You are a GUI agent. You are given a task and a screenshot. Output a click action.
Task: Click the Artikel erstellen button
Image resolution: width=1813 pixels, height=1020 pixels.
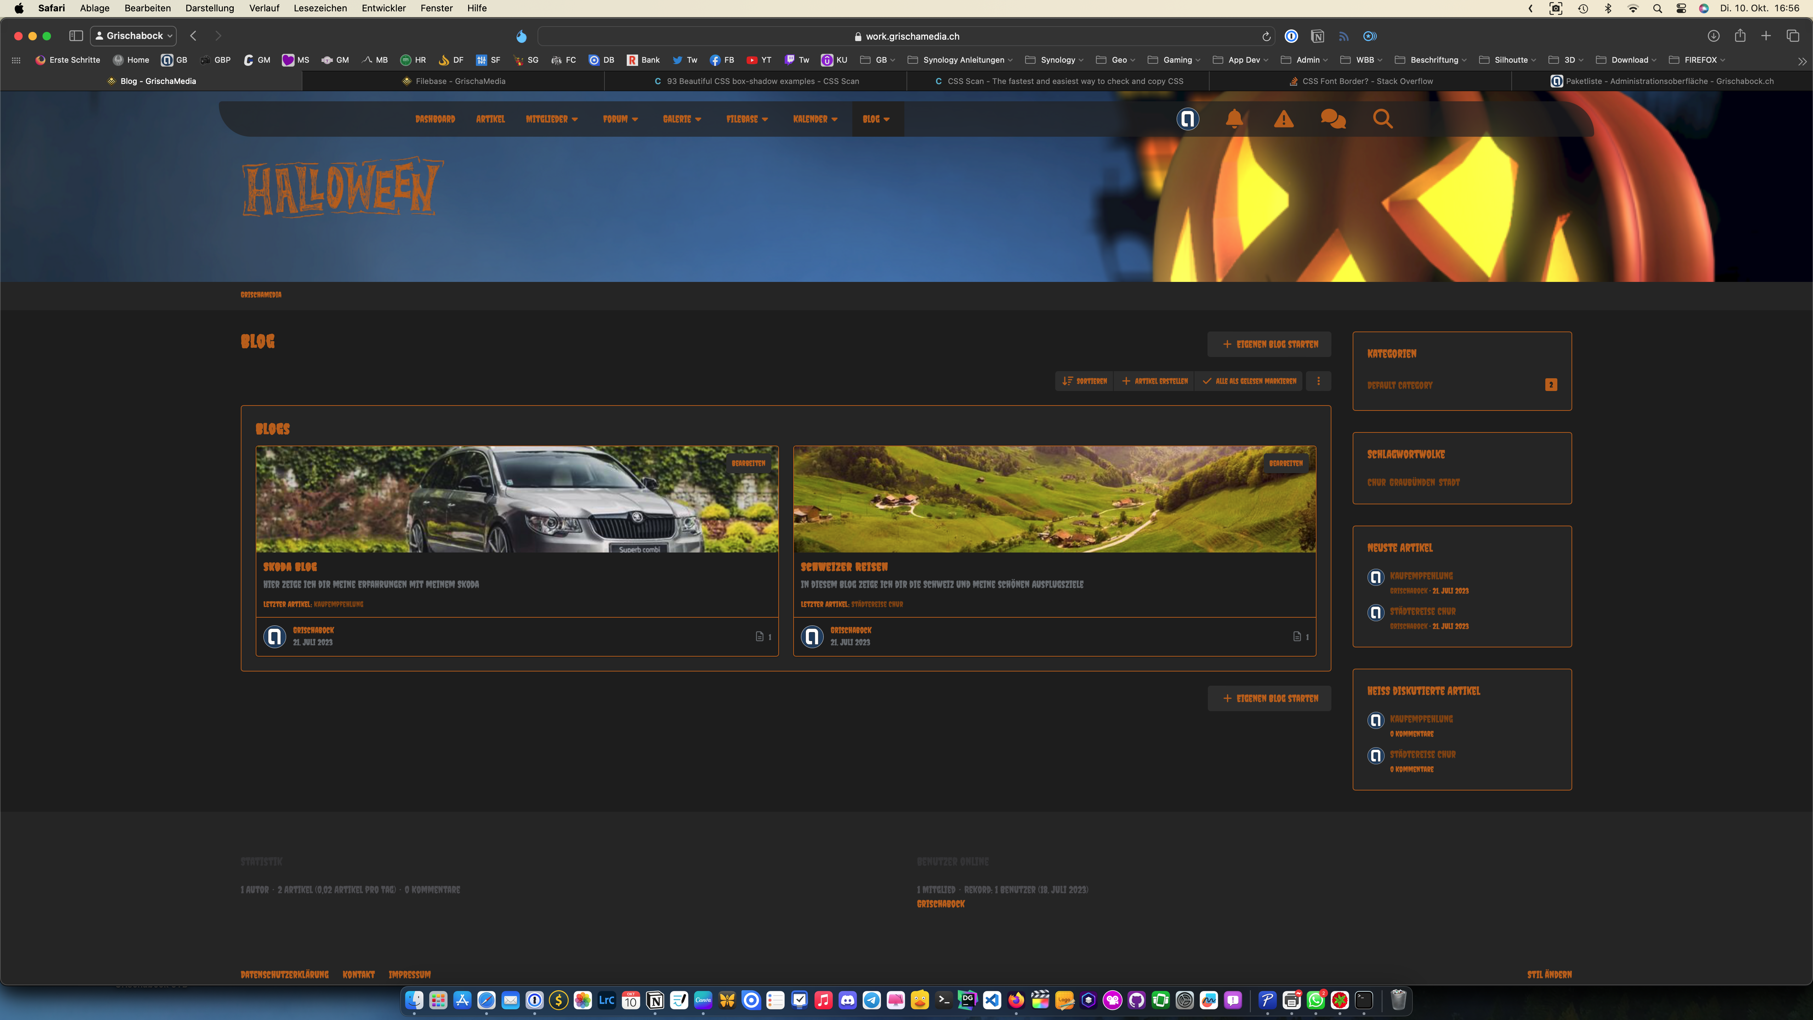click(x=1155, y=381)
